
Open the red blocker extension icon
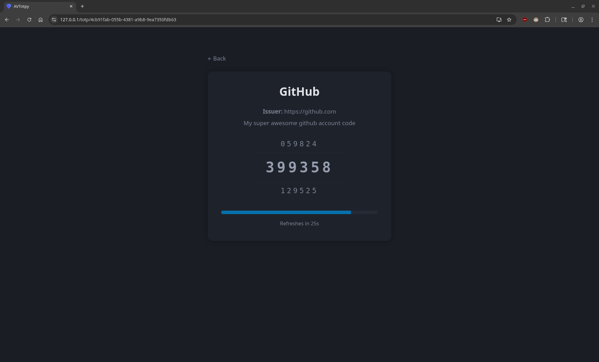coord(525,20)
